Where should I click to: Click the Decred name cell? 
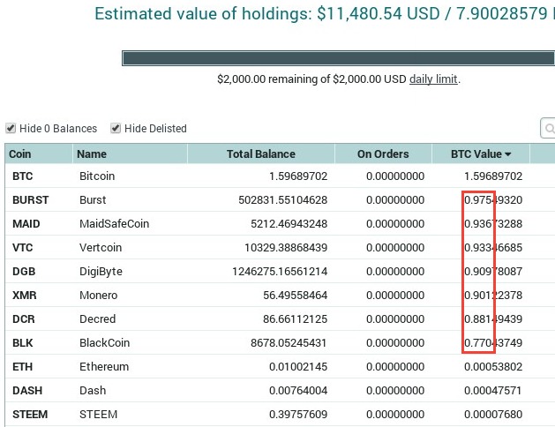click(x=98, y=318)
